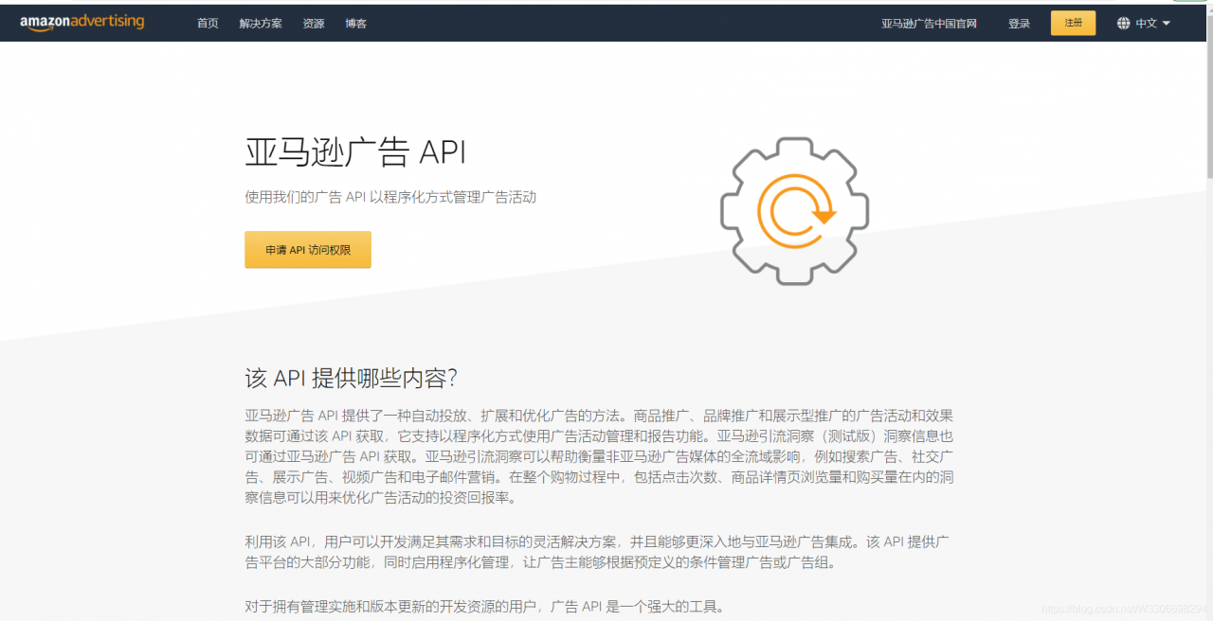Click the gear with refresh arrow illustration

coord(794,211)
